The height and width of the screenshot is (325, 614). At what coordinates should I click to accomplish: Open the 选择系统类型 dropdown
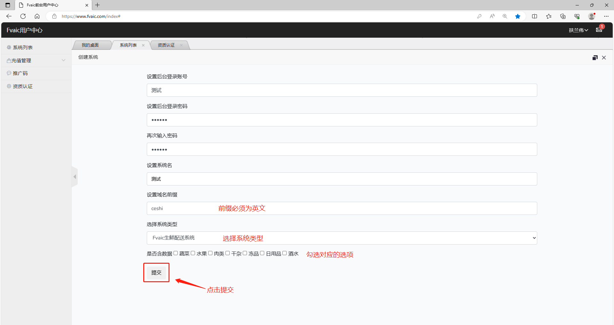tap(342, 238)
